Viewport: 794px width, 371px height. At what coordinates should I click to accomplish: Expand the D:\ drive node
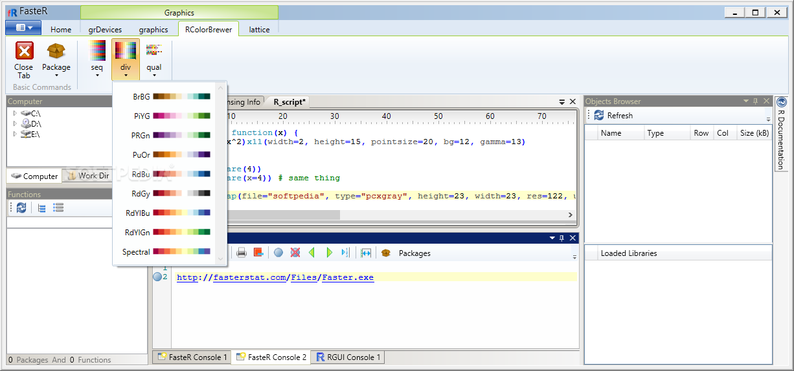click(x=16, y=123)
